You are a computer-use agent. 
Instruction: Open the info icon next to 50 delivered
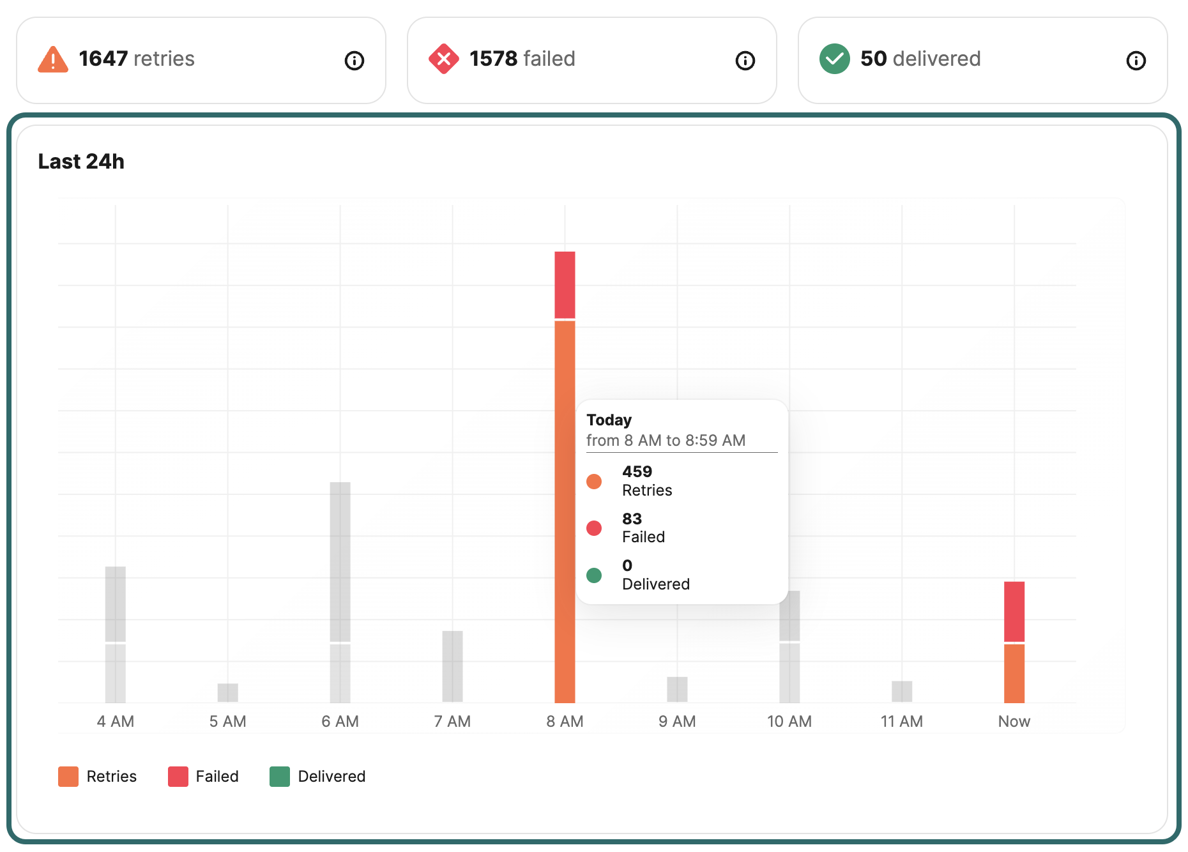(x=1136, y=60)
